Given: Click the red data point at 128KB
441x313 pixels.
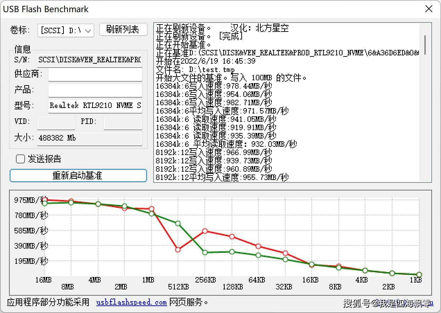Looking at the screenshot, I should click(232, 236).
